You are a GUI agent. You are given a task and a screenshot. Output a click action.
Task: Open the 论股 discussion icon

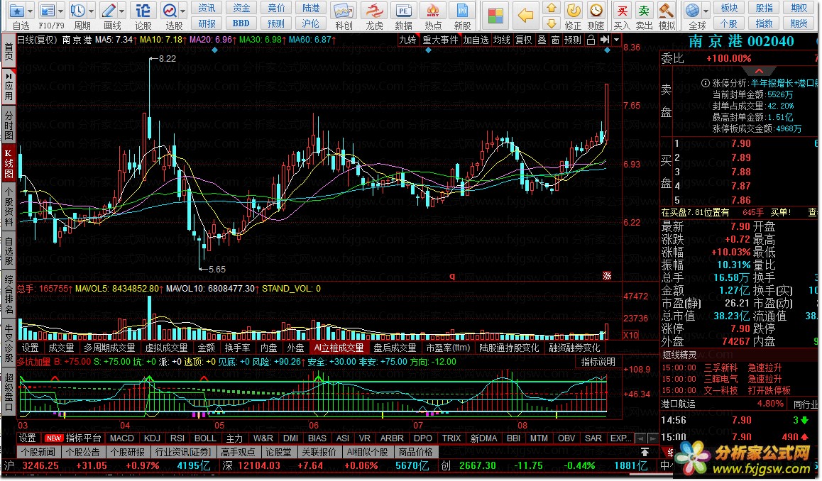click(143, 11)
